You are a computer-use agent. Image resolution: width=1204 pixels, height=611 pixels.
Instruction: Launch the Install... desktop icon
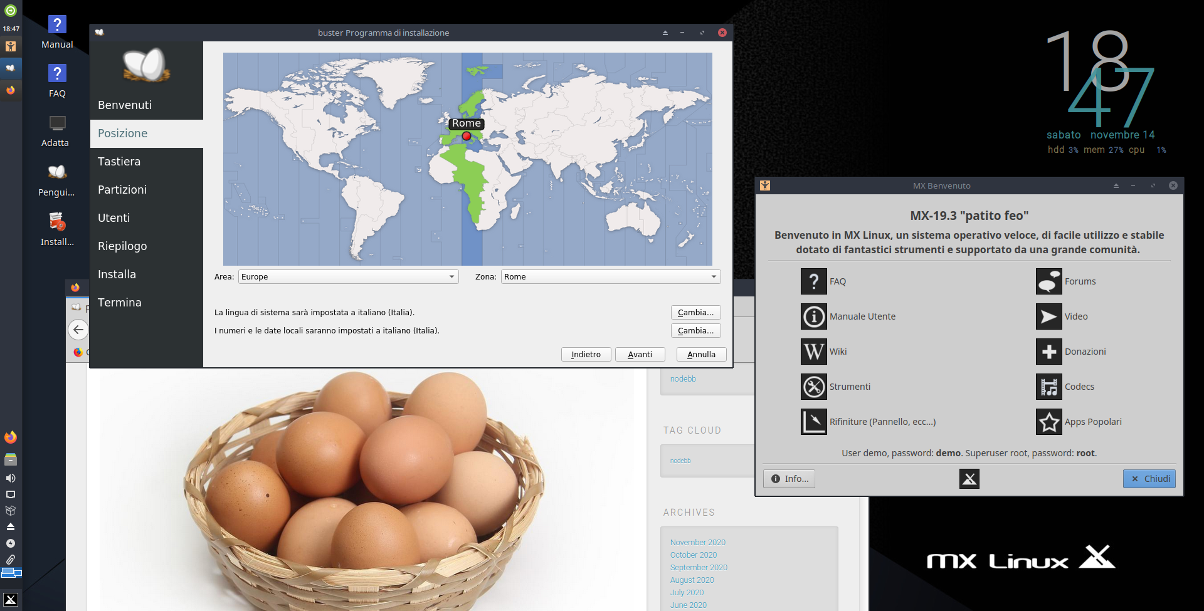[x=57, y=230]
